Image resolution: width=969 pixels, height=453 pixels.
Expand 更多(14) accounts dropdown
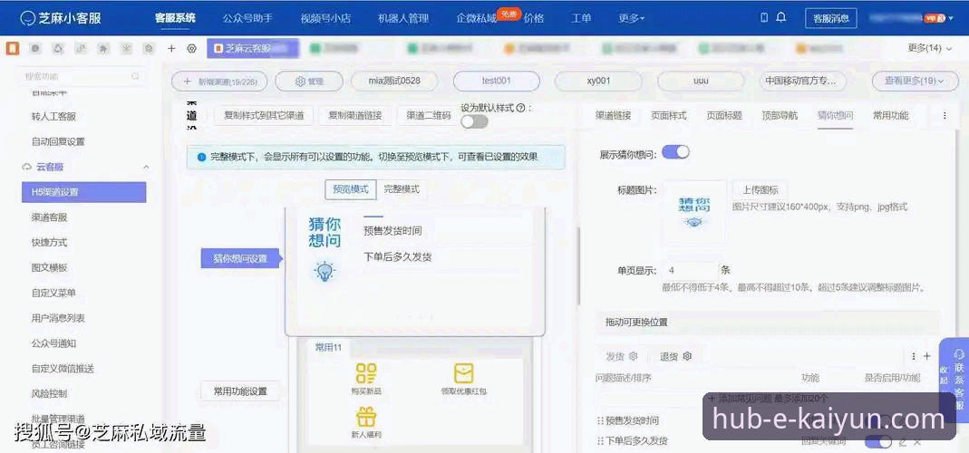tap(930, 48)
